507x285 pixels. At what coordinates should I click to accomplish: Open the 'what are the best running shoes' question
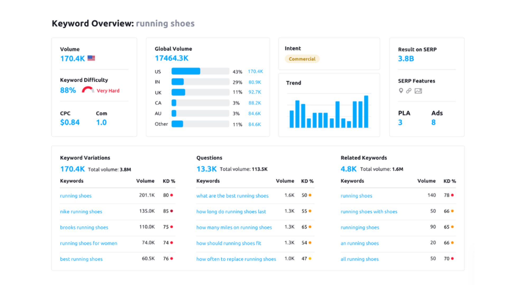232,196
